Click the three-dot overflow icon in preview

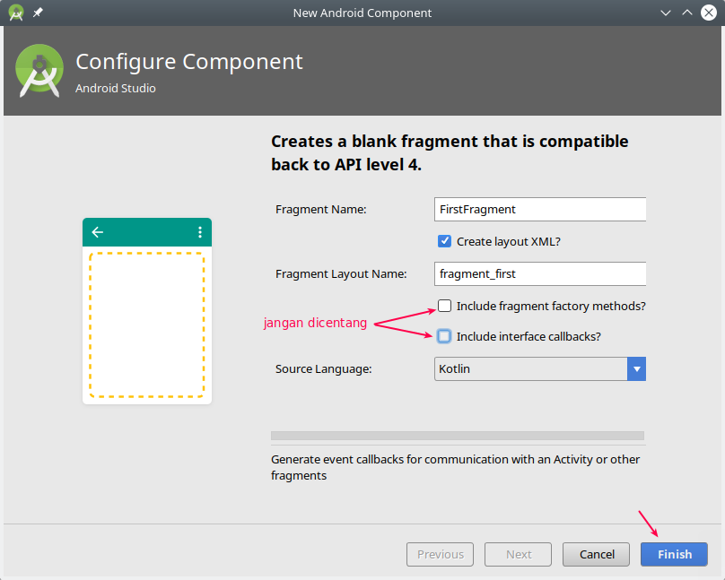click(x=199, y=232)
